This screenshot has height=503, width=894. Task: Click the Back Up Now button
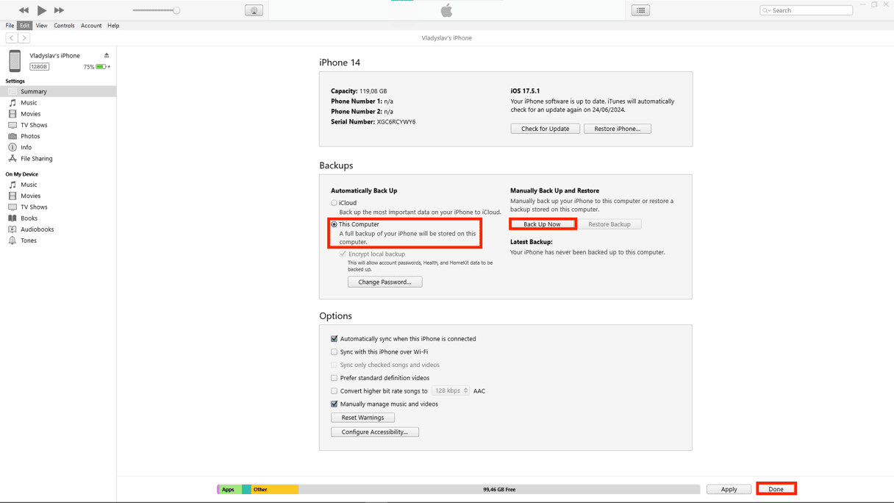click(x=542, y=224)
